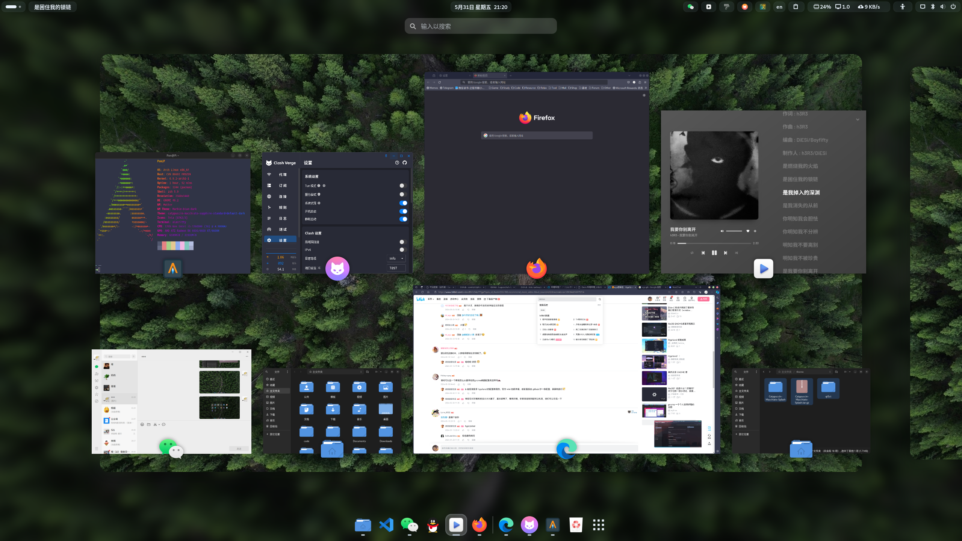Open the en input method menu in the top bar
962x541 pixels.
779,7
